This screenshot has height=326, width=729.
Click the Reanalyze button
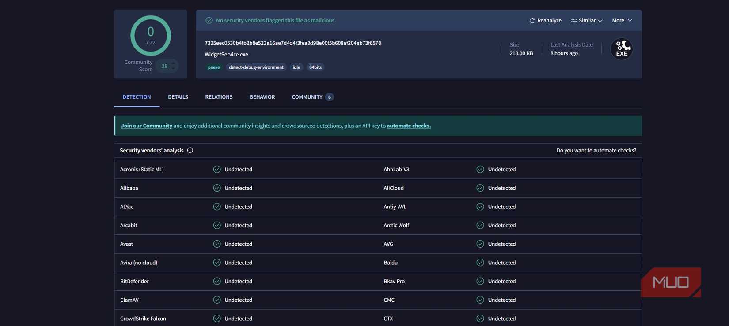pos(545,21)
